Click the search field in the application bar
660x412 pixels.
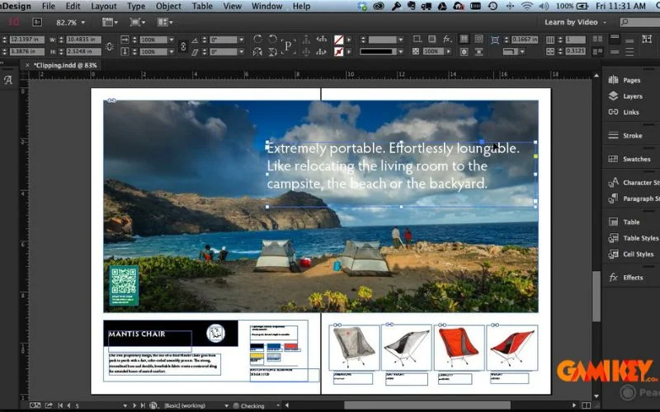[639, 22]
